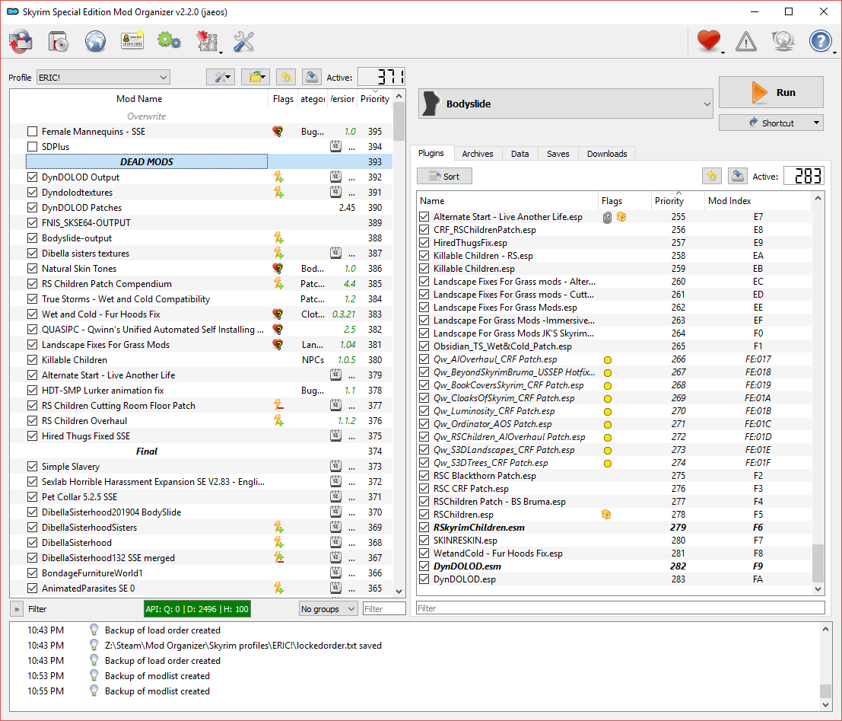Click restore plugin backup icon
Screen dimensions: 842x721
[711, 176]
